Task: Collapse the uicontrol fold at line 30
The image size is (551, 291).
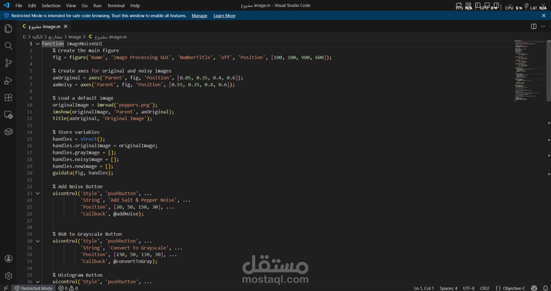Action: [38, 241]
